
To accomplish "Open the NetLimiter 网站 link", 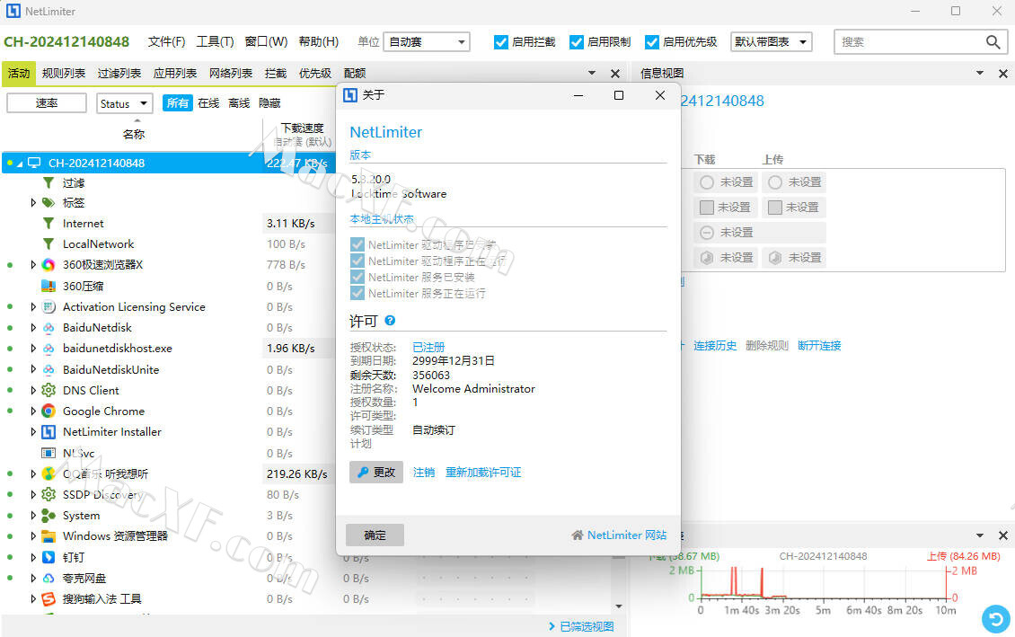I will click(620, 535).
